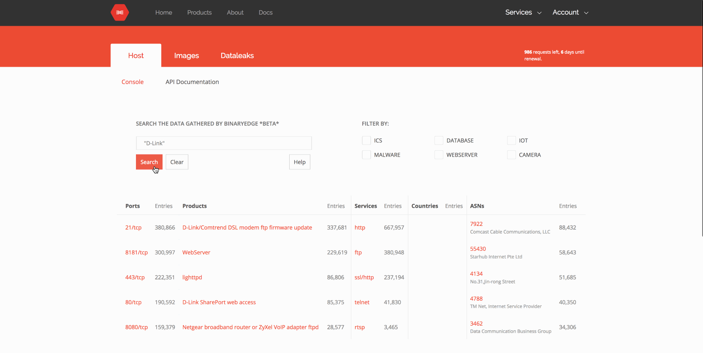
Task: Open the Help button
Action: (300, 162)
